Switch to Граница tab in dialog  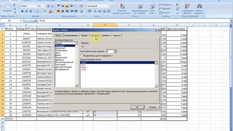click(x=95, y=36)
